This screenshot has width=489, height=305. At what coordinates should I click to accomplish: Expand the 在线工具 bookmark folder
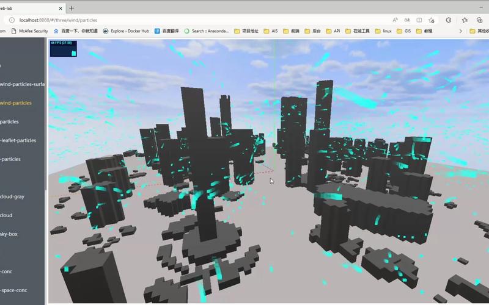click(358, 30)
